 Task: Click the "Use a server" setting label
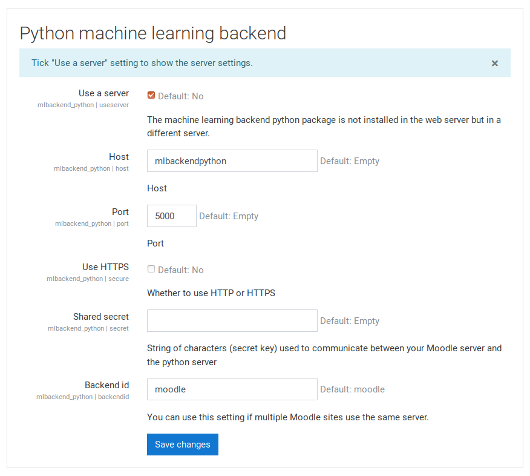pyautogui.click(x=104, y=93)
